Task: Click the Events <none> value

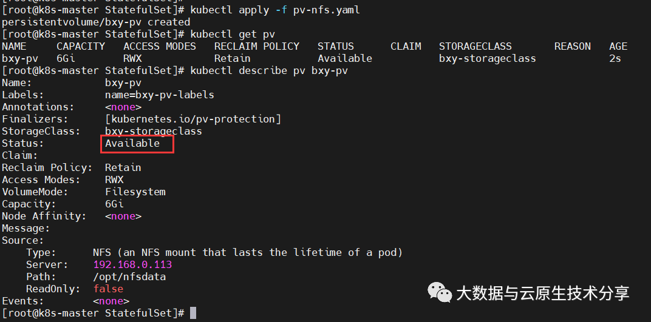Action: (111, 301)
